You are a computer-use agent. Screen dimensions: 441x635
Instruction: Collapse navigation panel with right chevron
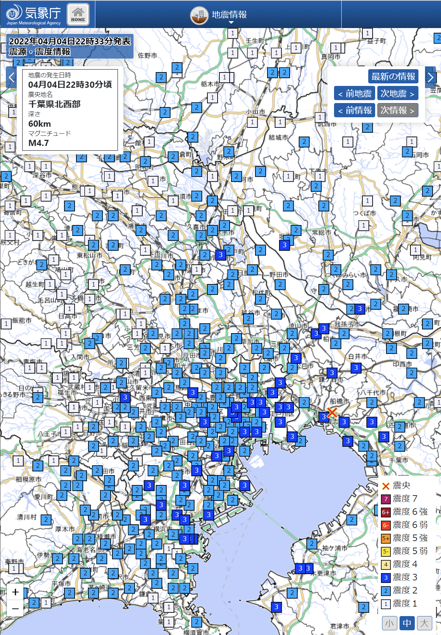tap(430, 77)
